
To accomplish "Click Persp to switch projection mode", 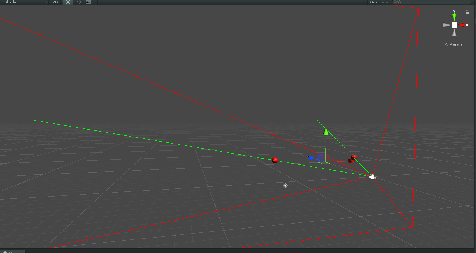I will tap(455, 44).
